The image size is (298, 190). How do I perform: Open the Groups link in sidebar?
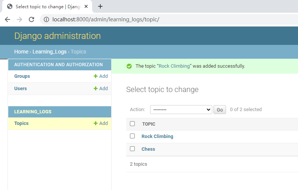tap(22, 76)
